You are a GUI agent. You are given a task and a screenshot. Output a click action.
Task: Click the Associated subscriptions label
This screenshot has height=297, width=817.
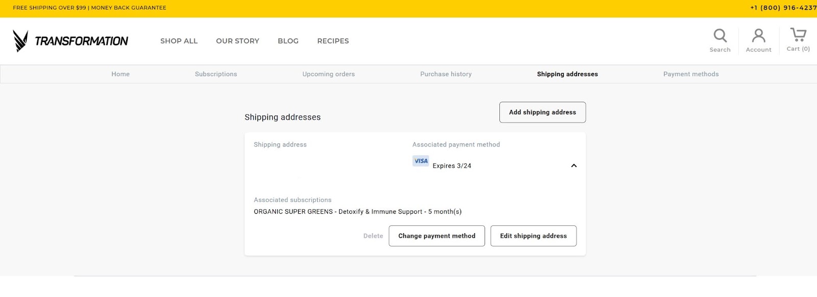(293, 200)
